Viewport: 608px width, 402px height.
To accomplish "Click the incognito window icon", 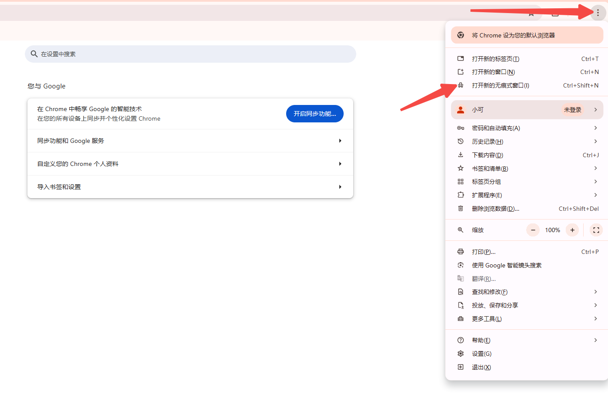I will click(460, 85).
